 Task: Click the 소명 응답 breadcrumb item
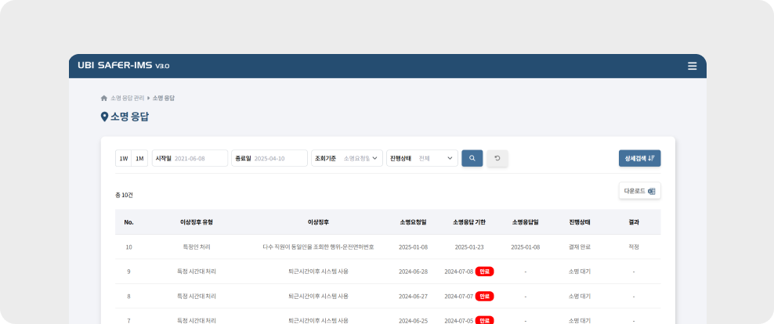164,98
